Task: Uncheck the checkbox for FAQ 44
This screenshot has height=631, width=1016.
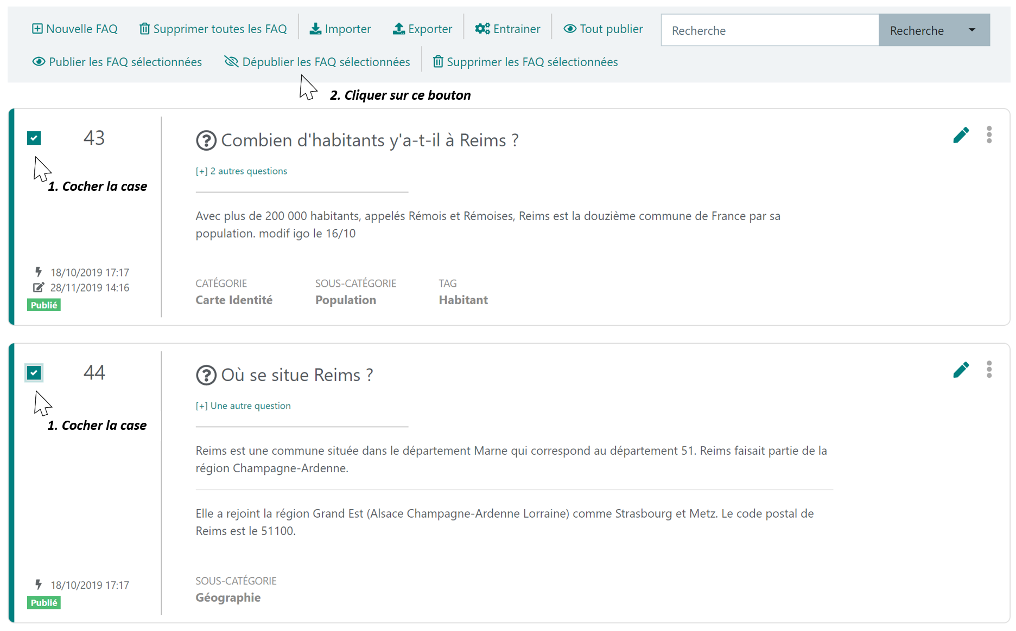Action: tap(34, 373)
